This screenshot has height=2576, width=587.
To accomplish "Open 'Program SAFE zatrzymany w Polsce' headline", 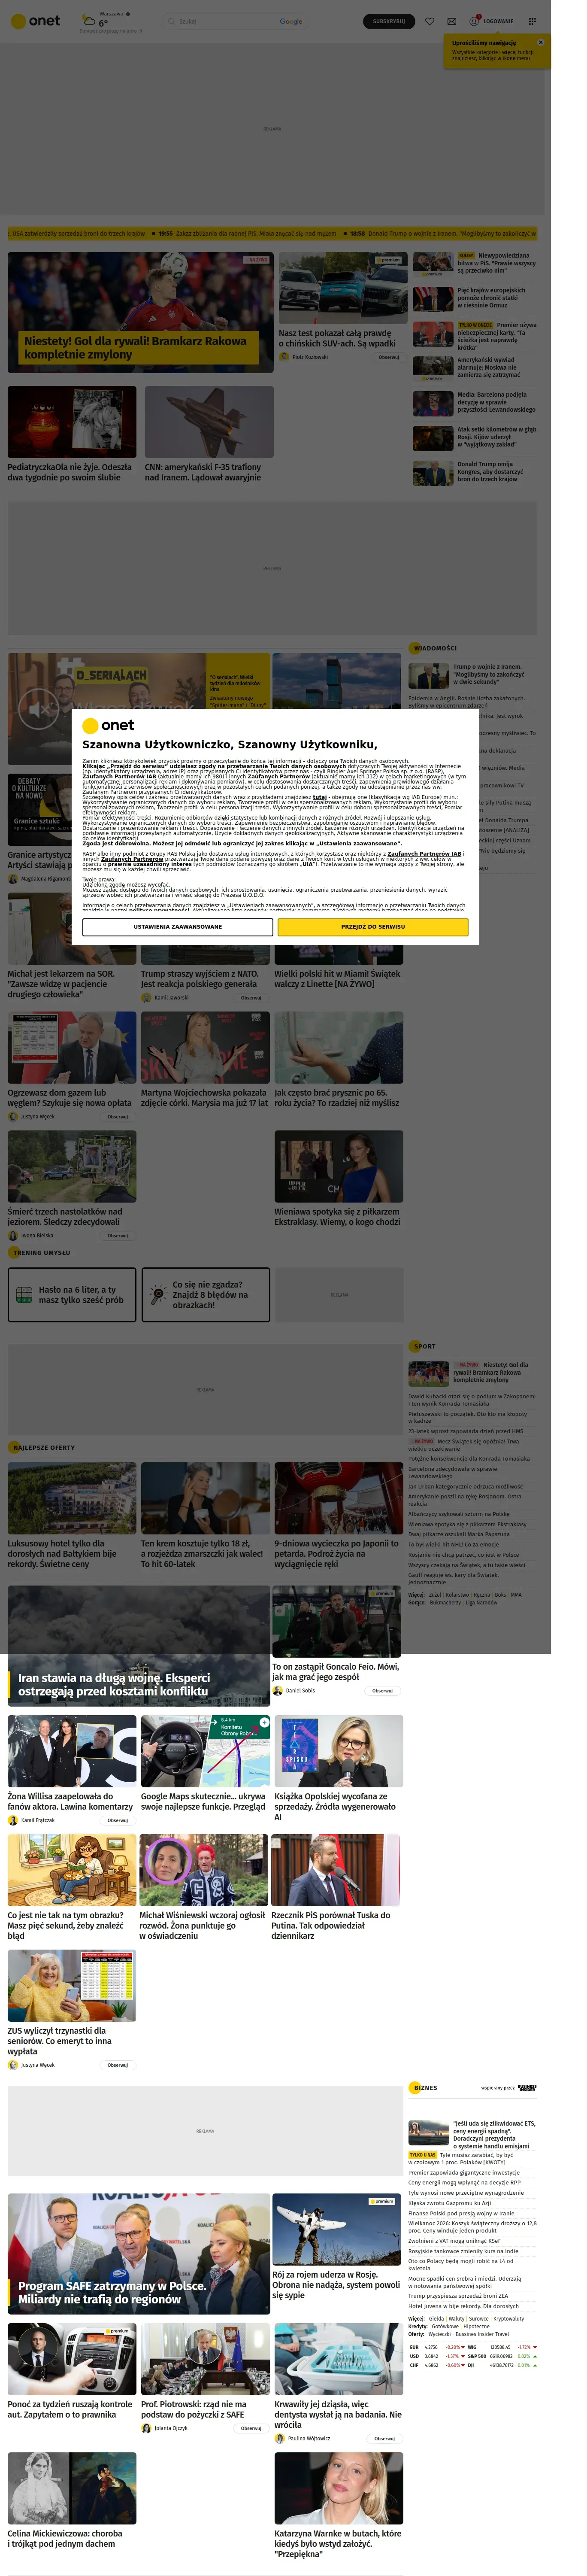I will [x=112, y=2292].
